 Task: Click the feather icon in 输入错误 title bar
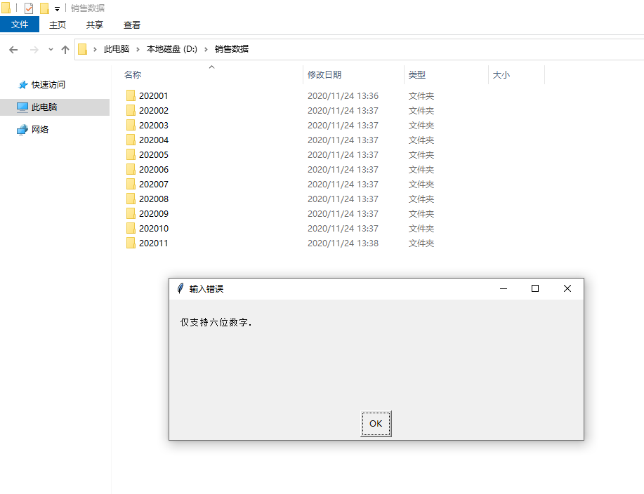[180, 288]
